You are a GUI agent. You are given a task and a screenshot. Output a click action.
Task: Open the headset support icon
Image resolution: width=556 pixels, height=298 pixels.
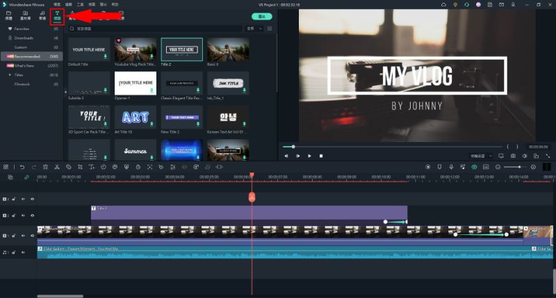466,5
